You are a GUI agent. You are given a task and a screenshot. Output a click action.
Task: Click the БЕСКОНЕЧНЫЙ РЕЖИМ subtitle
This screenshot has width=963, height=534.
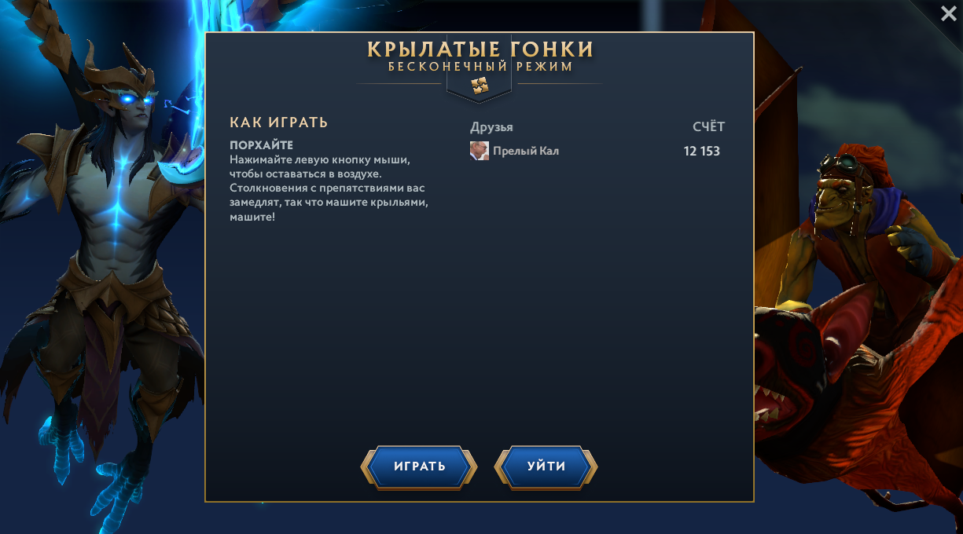coord(480,67)
